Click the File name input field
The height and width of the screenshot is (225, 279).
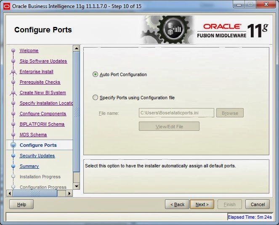(x=176, y=113)
